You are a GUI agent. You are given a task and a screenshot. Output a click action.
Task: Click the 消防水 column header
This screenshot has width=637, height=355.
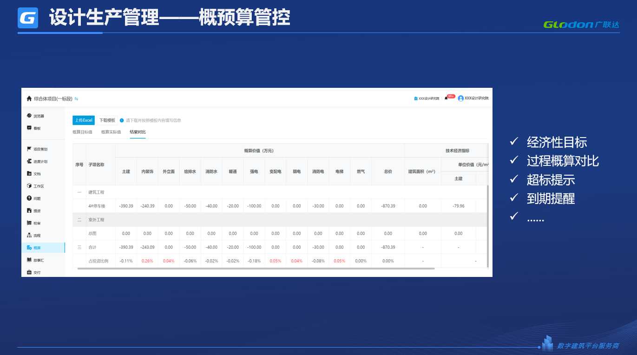click(x=211, y=171)
